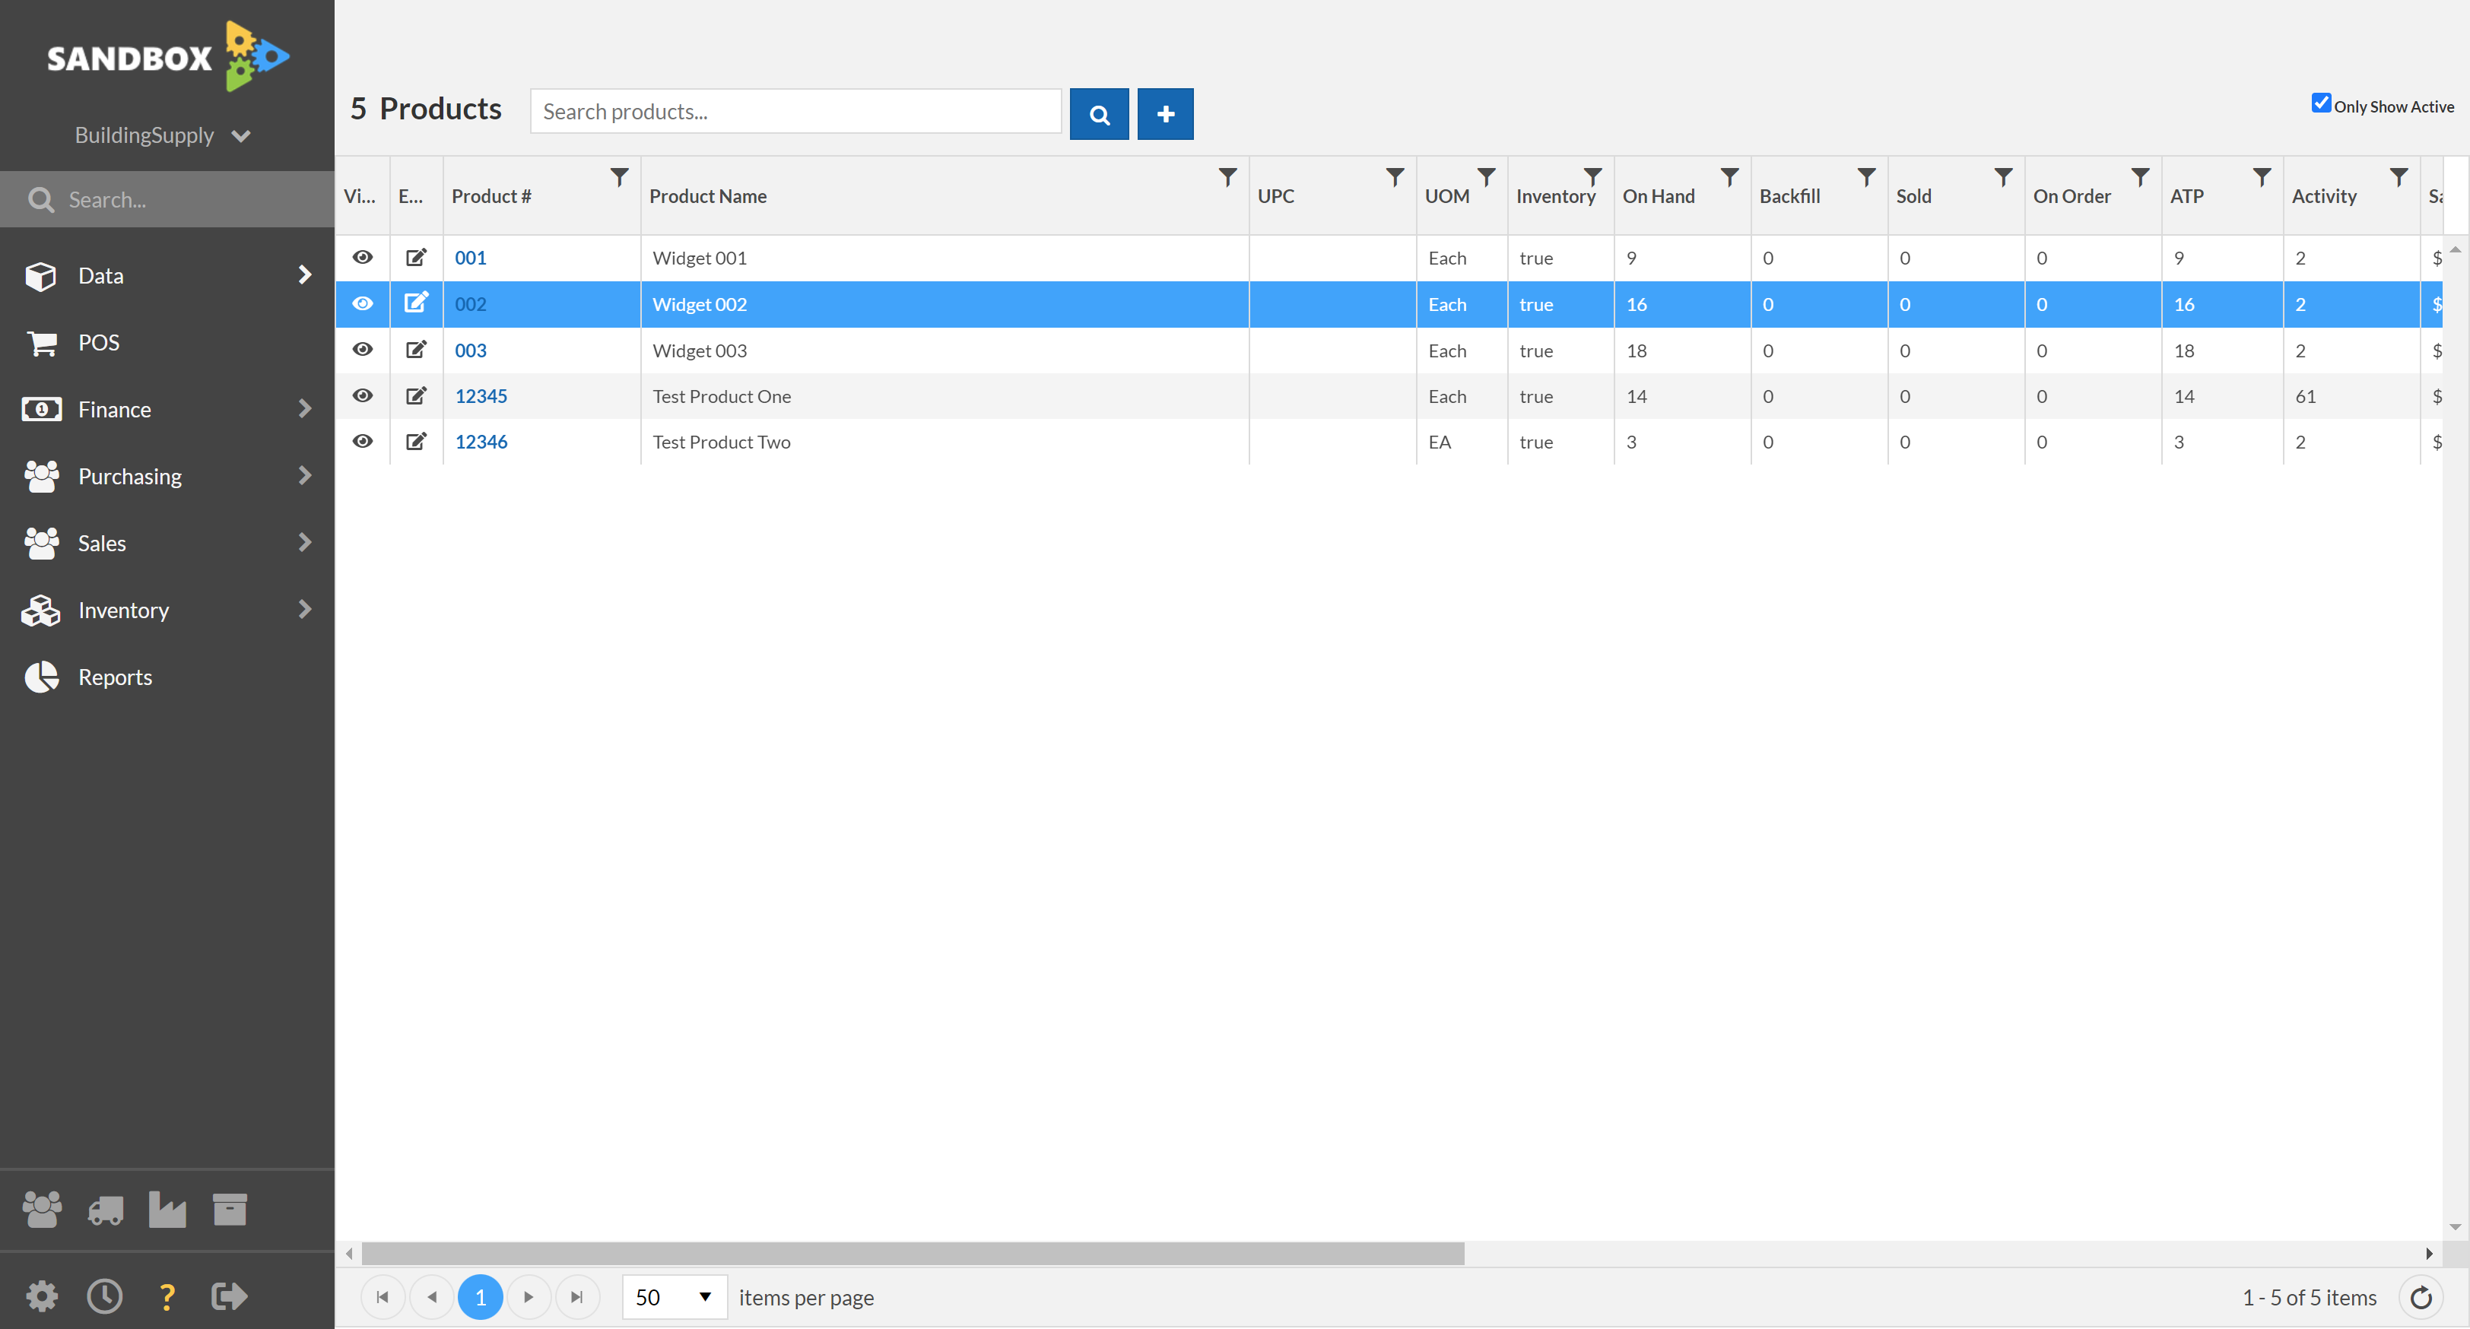Click filter icon on UPC column
Image resolution: width=2470 pixels, height=1329 pixels.
1395,177
